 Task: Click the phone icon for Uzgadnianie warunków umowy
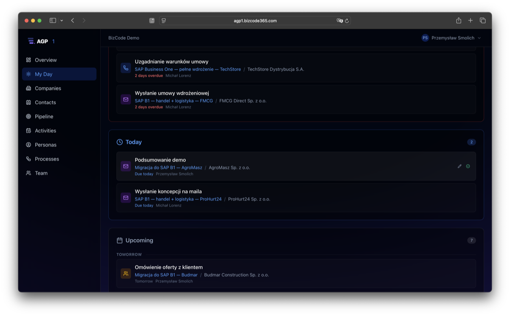click(125, 68)
